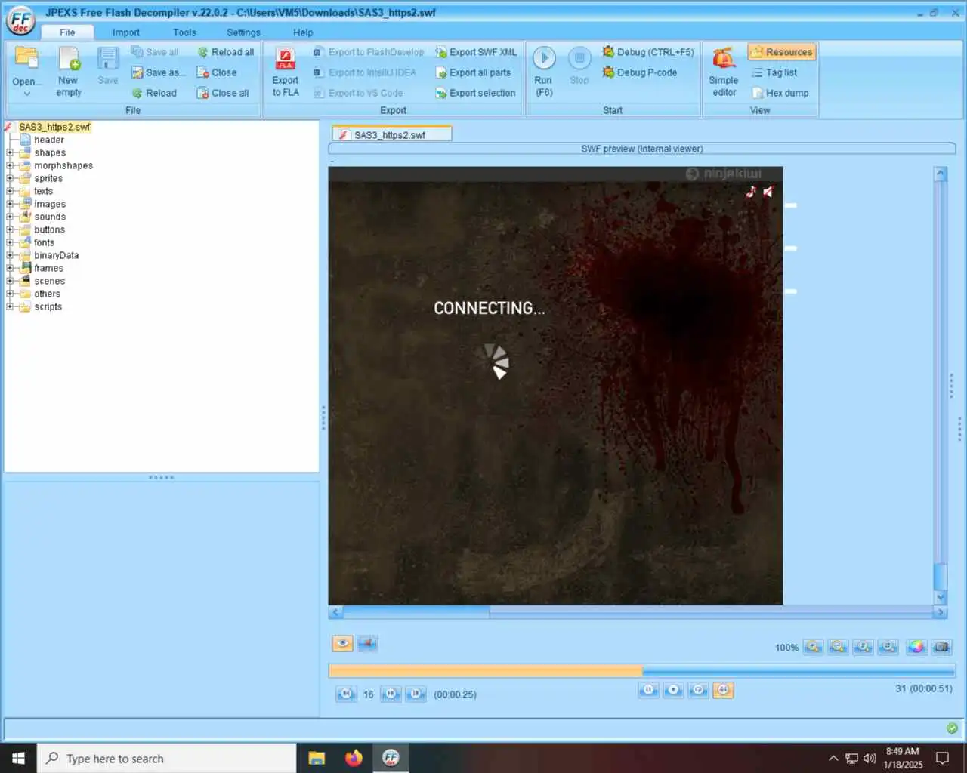
Task: Take a snapshot of the preview
Action: (941, 647)
